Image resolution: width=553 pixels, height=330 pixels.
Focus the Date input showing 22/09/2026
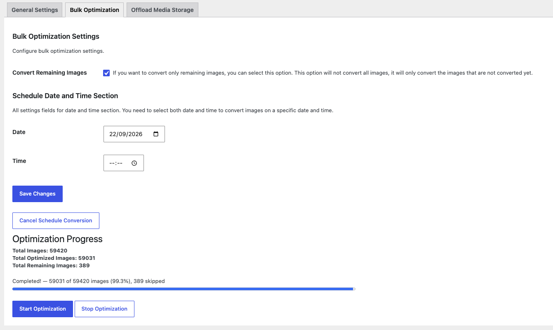click(x=134, y=134)
